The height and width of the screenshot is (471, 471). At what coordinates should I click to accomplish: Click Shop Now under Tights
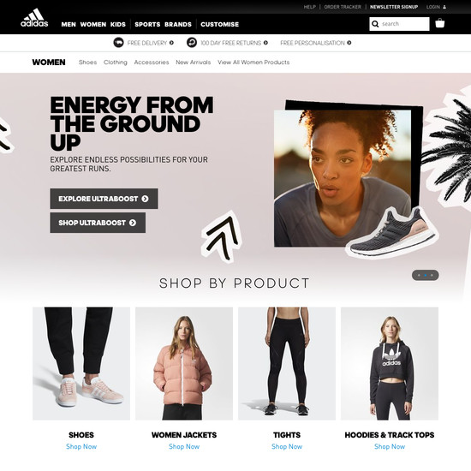pos(287,447)
